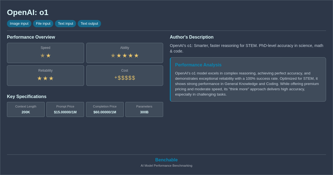
Task: Toggle the Image input capability badge
Action: point(19,24)
